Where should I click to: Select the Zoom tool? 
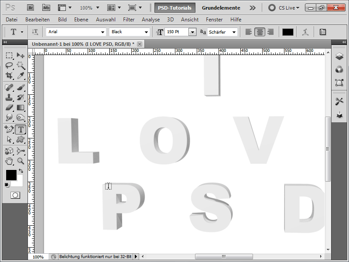coord(21,161)
